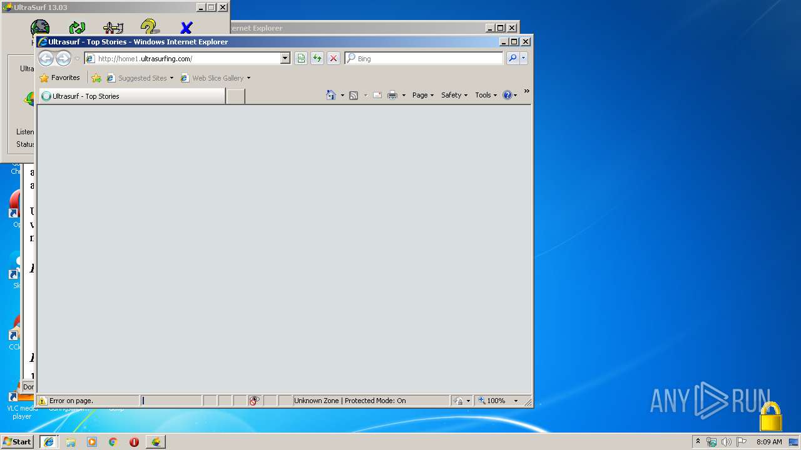Show hidden tray icons arrow
The width and height of the screenshot is (801, 450).
coord(698,441)
